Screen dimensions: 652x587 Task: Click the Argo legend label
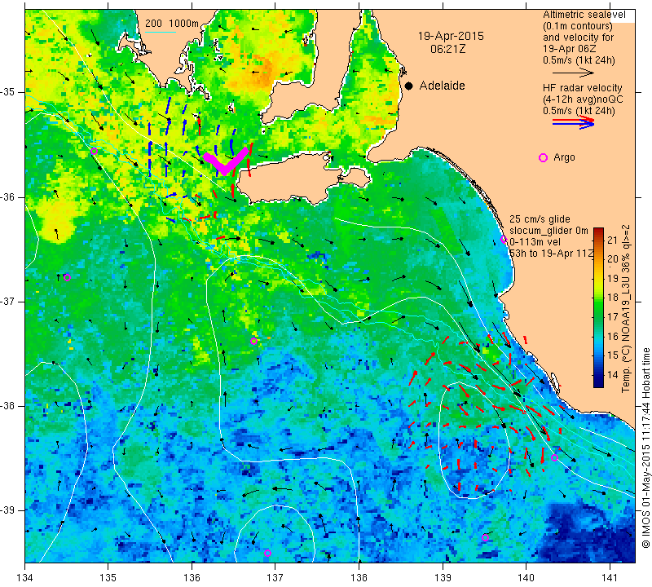(564, 157)
